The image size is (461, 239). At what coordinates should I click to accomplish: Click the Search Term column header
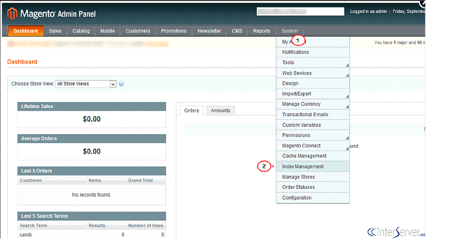click(x=34, y=225)
